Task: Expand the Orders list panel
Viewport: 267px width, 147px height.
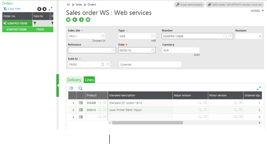Action: pos(50,9)
